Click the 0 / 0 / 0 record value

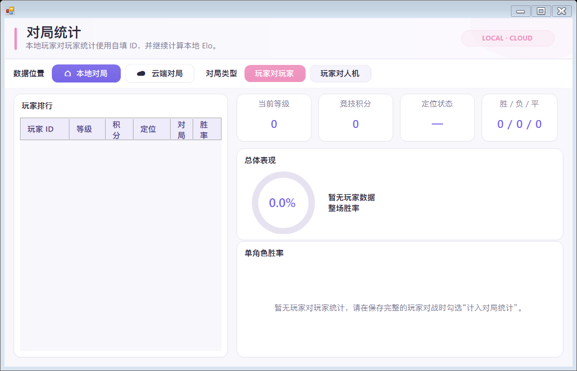click(x=519, y=124)
